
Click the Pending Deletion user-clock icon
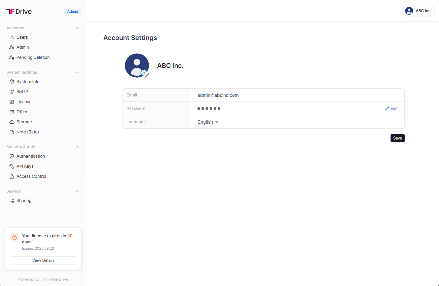[x=12, y=57]
